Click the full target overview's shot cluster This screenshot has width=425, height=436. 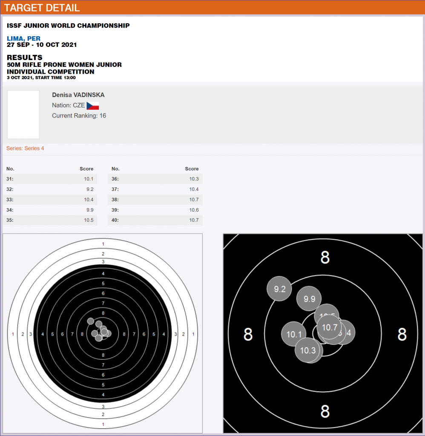pos(101,331)
